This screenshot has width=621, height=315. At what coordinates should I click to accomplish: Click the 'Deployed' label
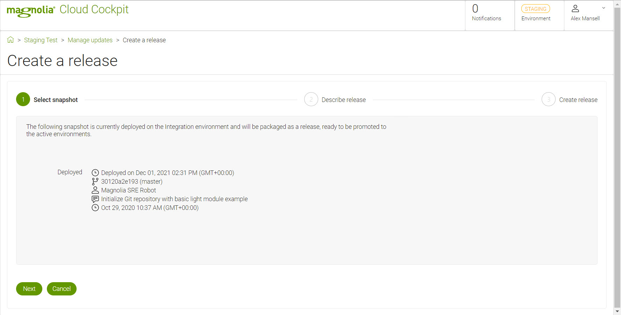70,172
